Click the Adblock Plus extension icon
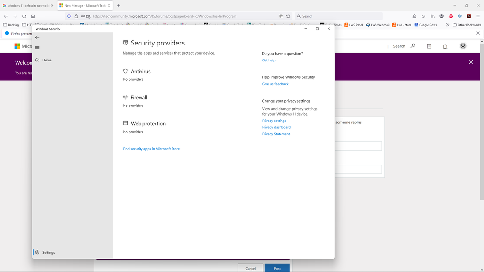Image resolution: width=484 pixels, height=272 pixels. coord(451,16)
